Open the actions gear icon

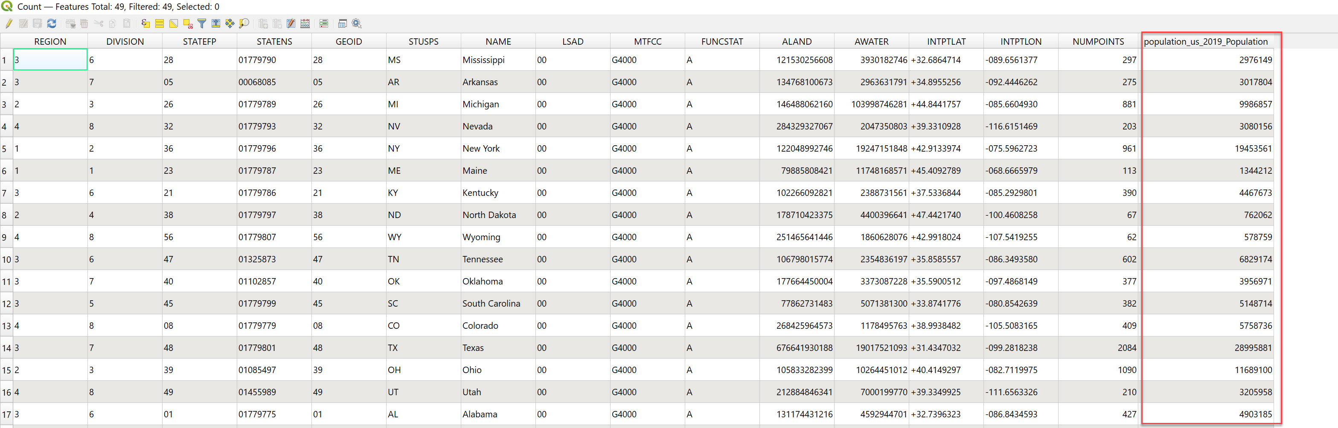tap(357, 23)
